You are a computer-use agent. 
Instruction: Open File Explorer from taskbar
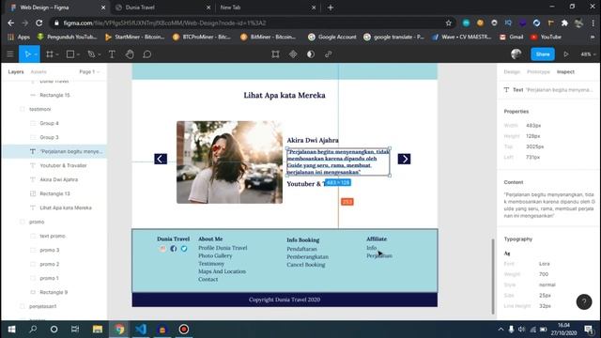point(98,330)
